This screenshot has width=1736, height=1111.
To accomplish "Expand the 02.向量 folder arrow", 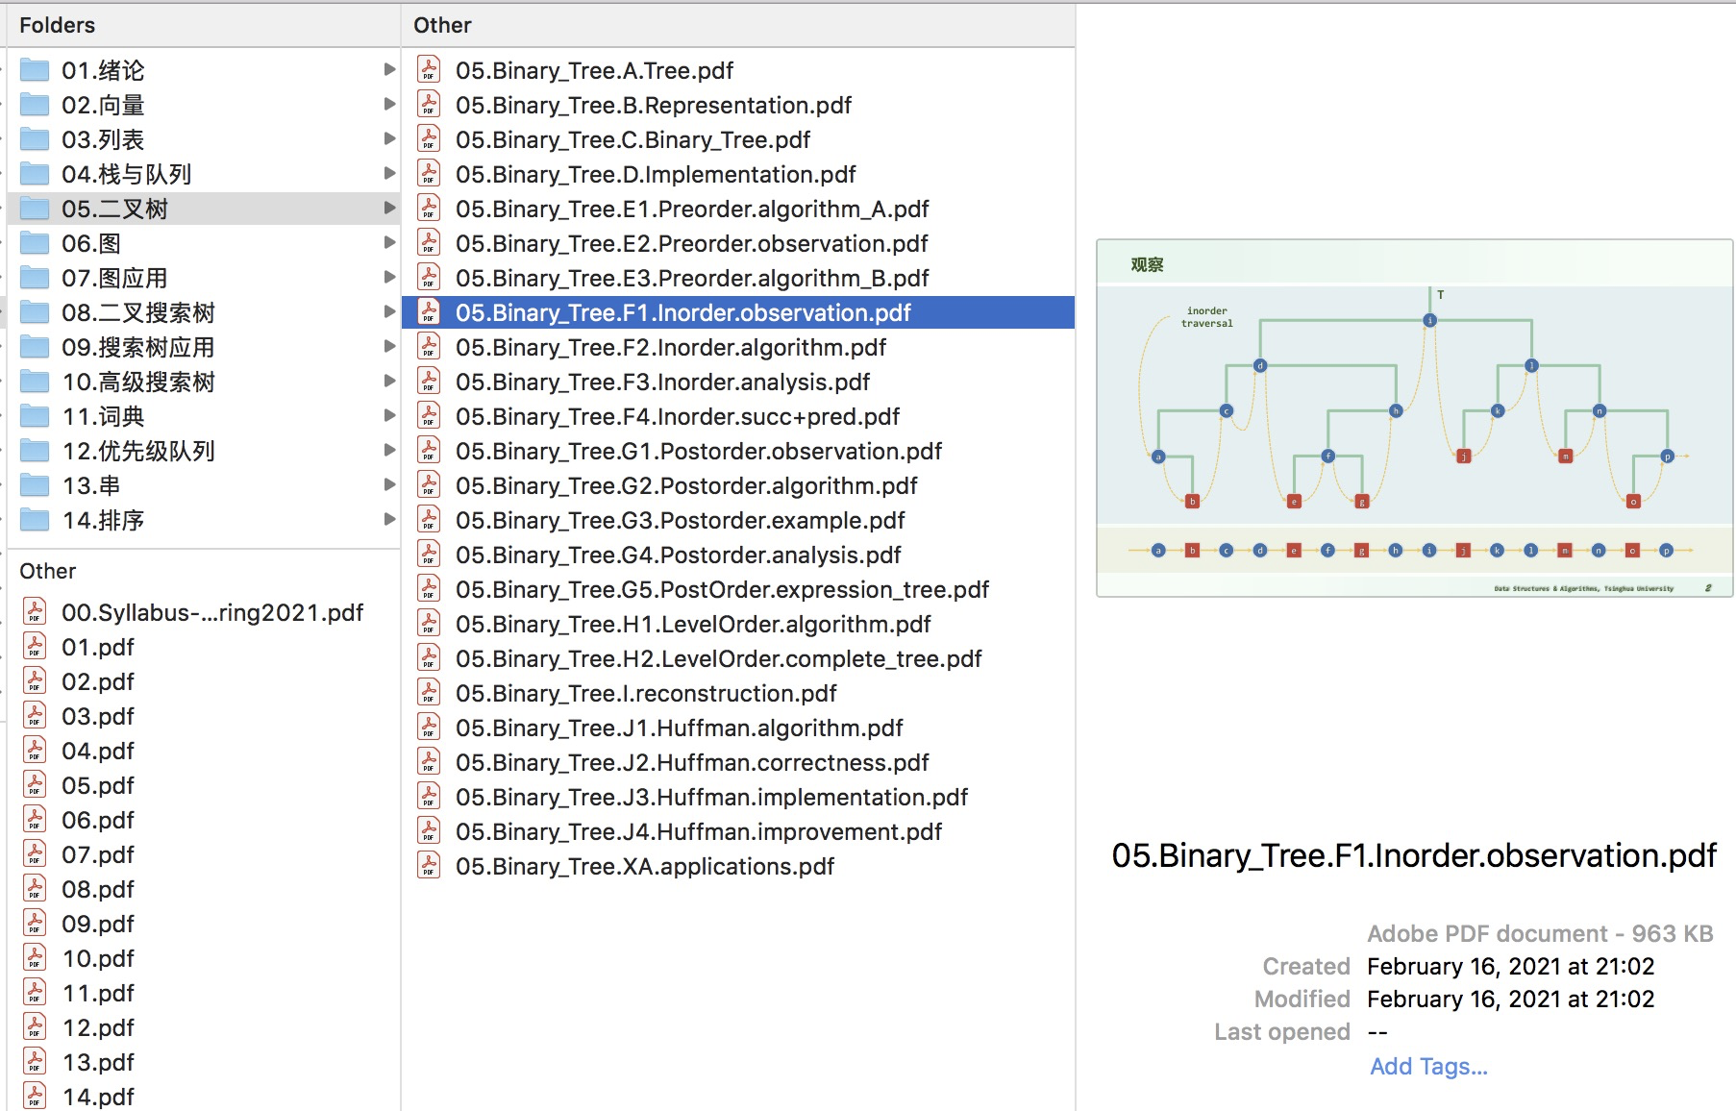I will point(389,104).
